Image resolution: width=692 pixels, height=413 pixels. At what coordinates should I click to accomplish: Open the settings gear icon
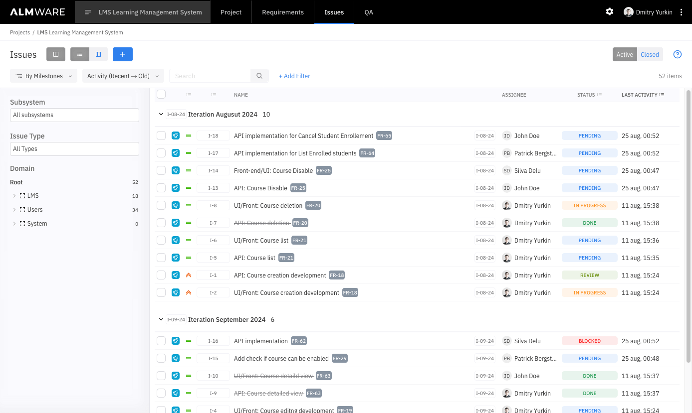[610, 12]
